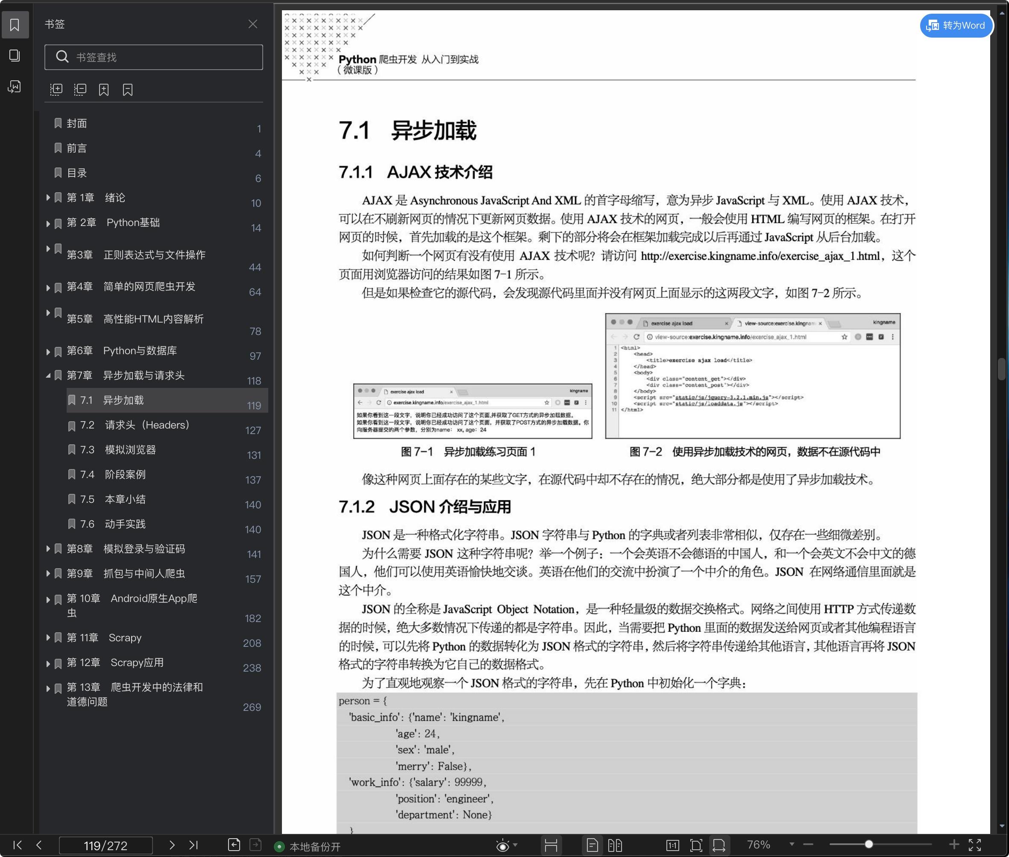Image resolution: width=1009 pixels, height=857 pixels.
Task: Switch to two-page view
Action: (615, 845)
